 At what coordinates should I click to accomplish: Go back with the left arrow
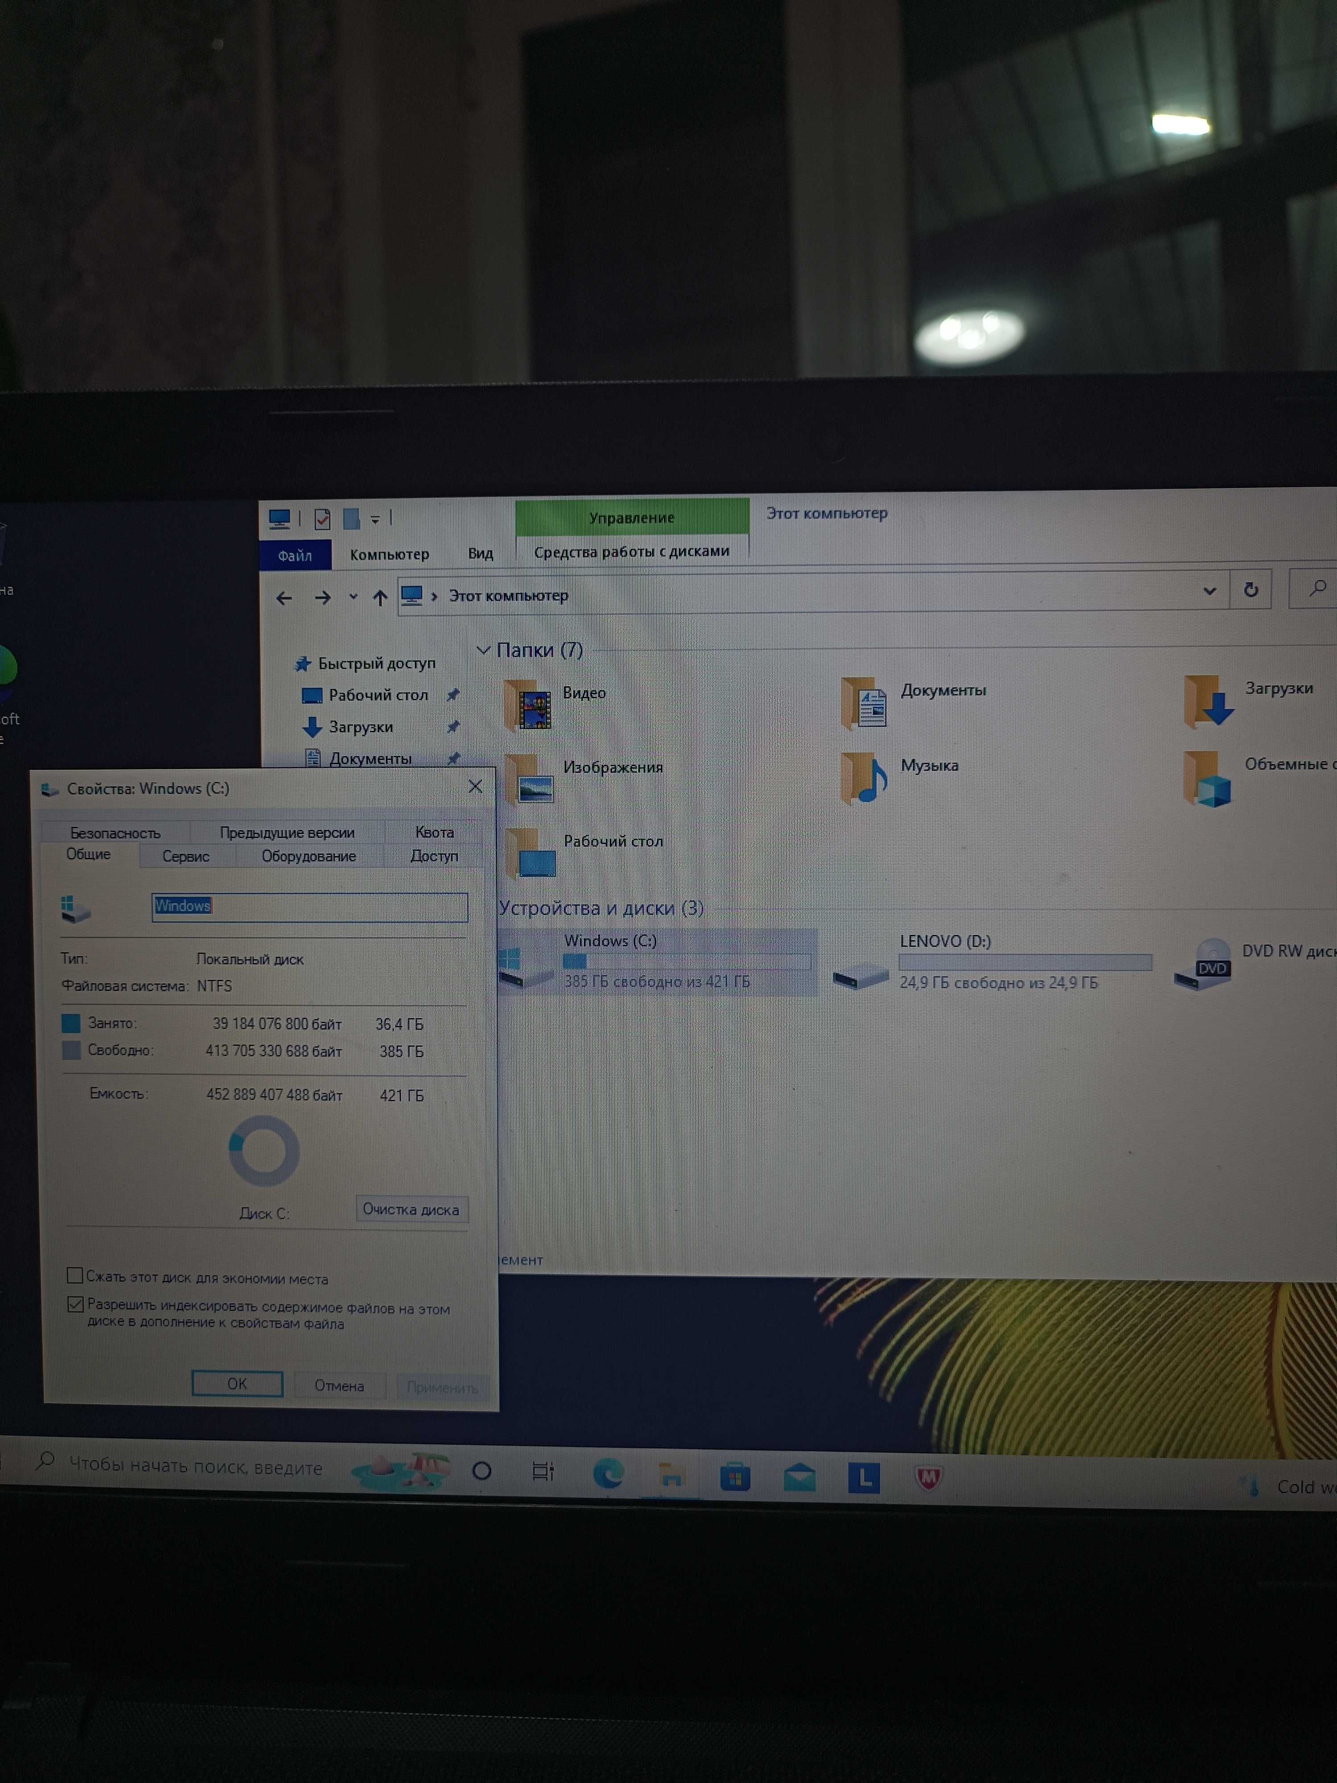284,598
